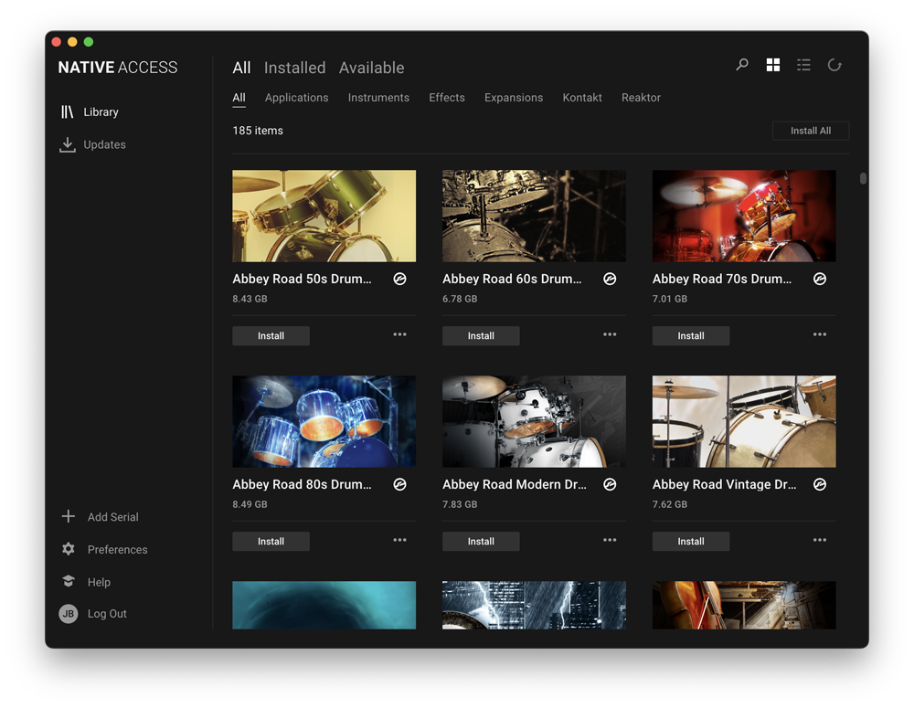Click the vertical scrollbar handle

(x=863, y=178)
